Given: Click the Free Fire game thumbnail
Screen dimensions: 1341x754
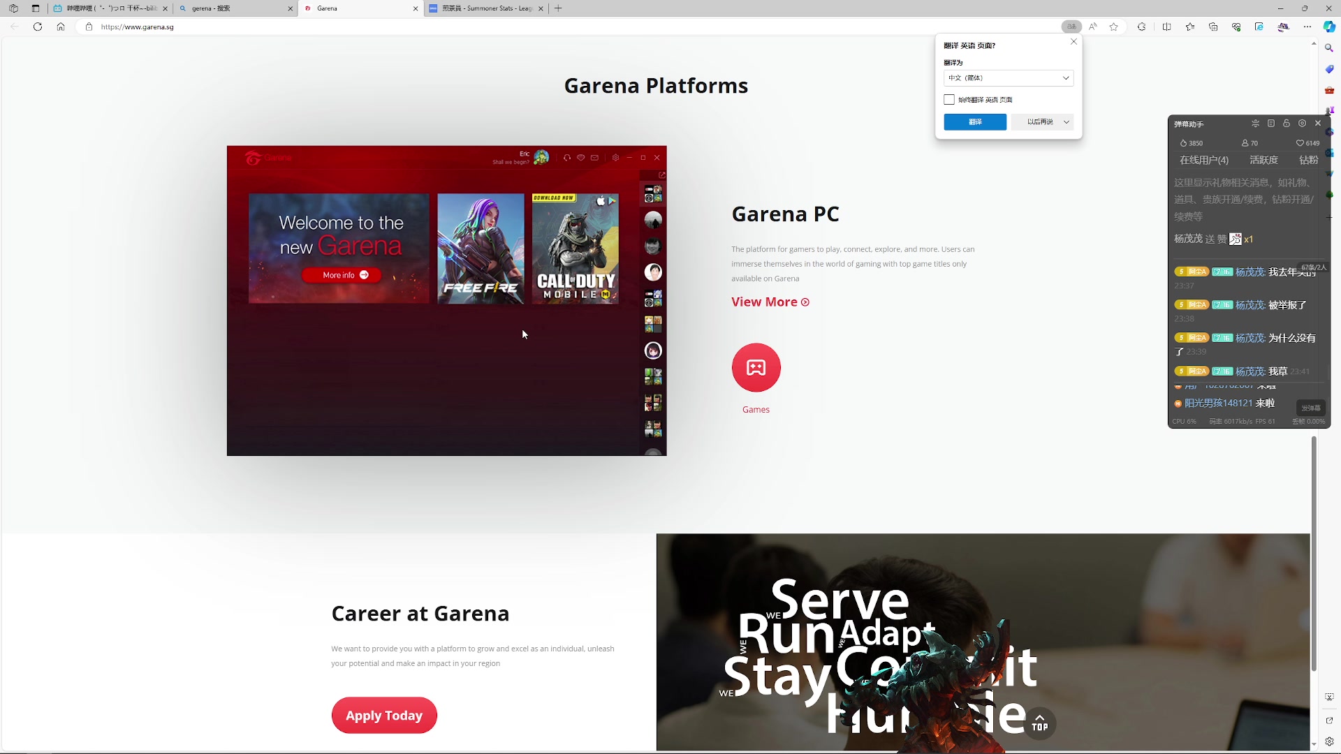Looking at the screenshot, I should pos(481,249).
